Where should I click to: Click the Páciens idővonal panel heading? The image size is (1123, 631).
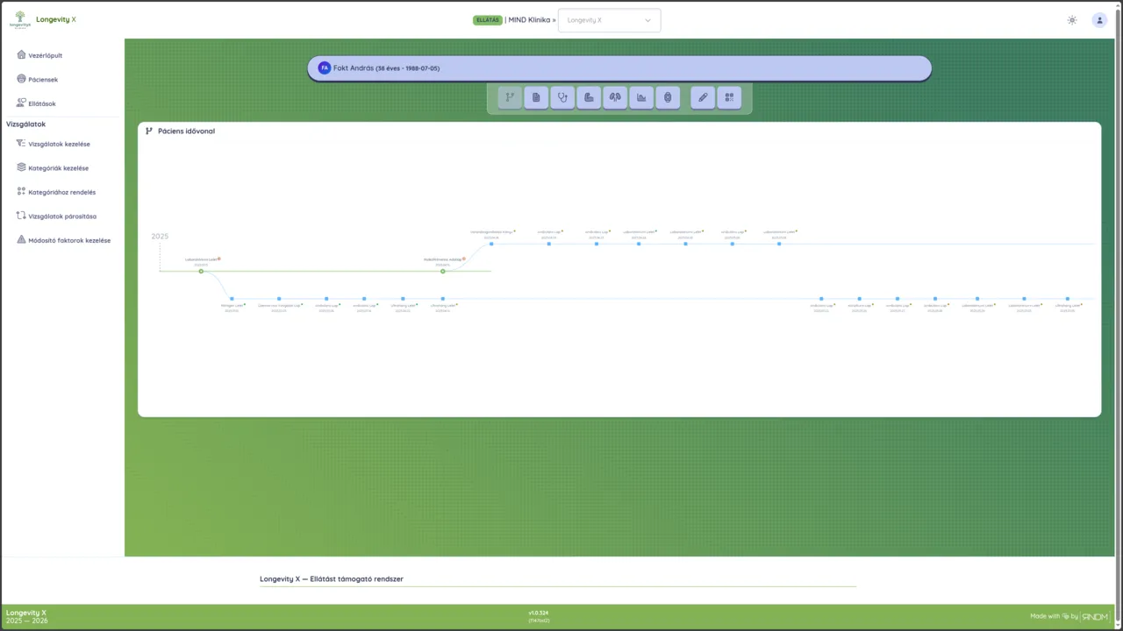(186, 131)
